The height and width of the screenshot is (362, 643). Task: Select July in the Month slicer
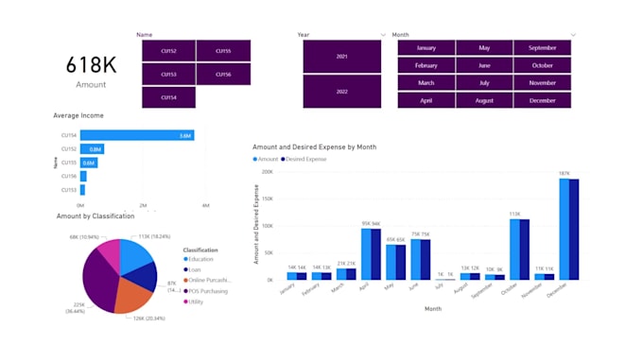pyautogui.click(x=484, y=83)
